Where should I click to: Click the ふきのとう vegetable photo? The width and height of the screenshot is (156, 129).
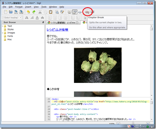pos(98,65)
